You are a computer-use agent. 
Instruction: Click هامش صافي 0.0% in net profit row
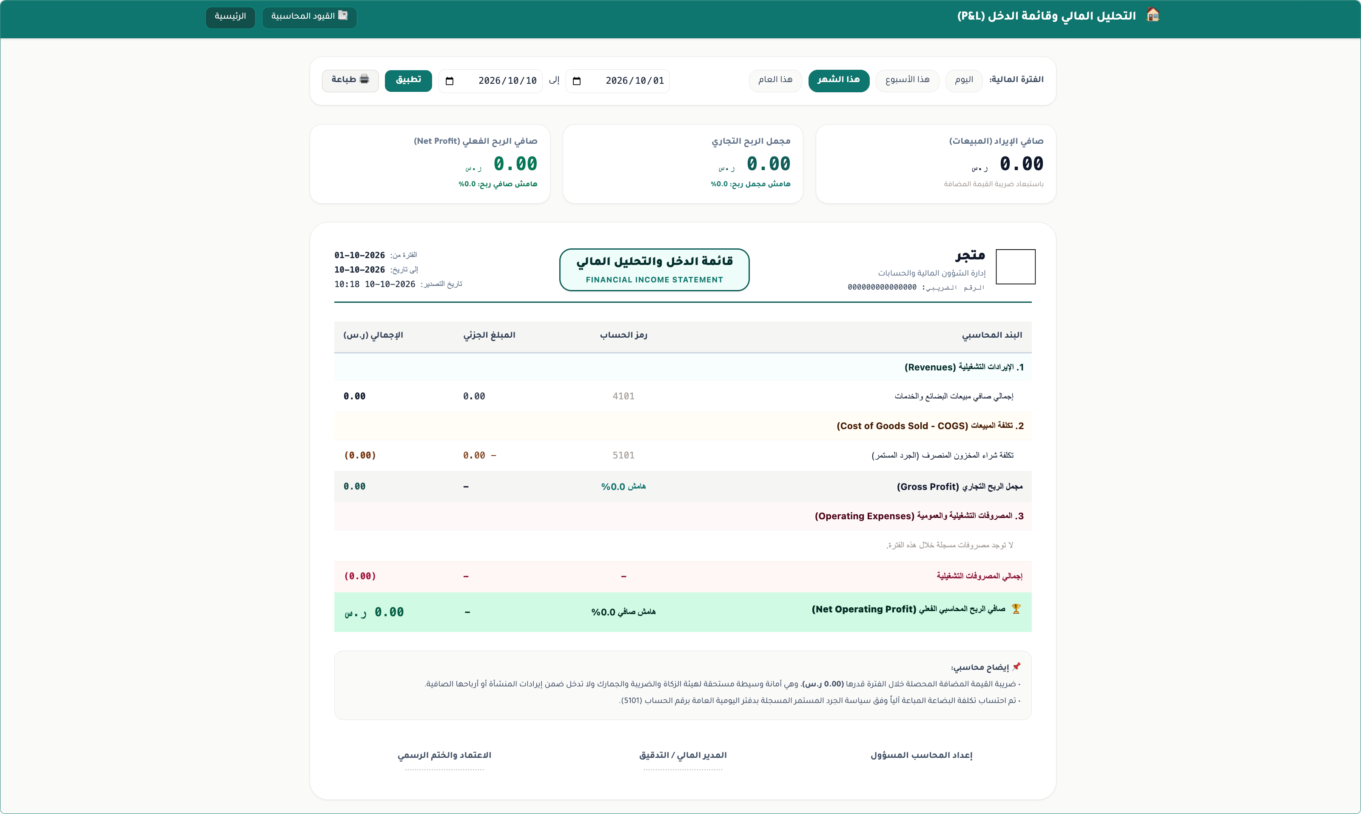tap(623, 612)
